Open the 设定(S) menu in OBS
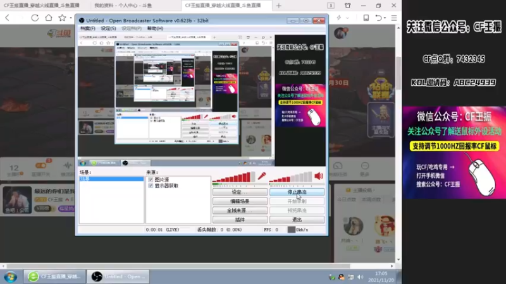The width and height of the screenshot is (506, 284). [x=108, y=28]
